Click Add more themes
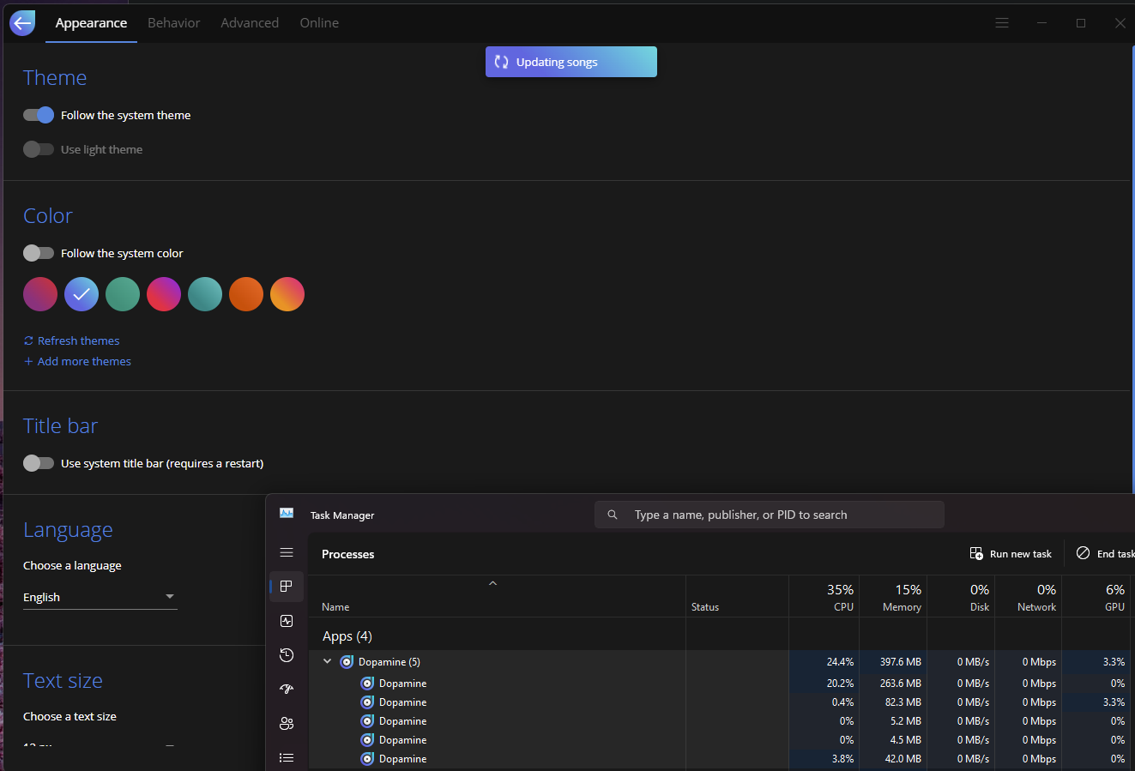 coord(76,361)
